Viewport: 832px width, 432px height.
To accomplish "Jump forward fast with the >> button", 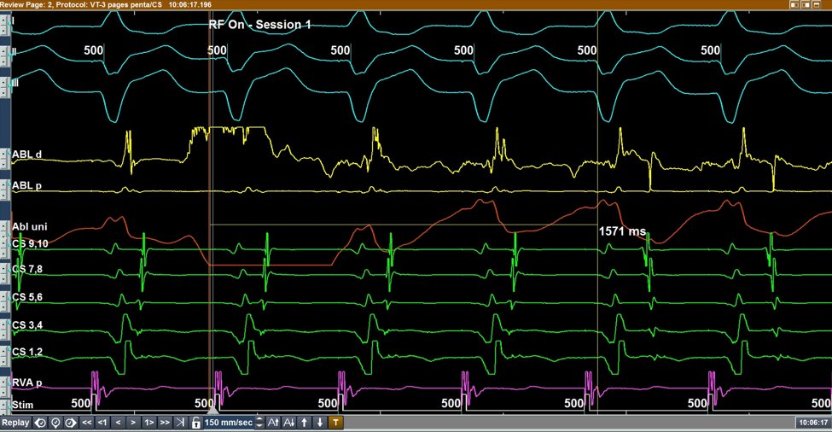I will [165, 423].
